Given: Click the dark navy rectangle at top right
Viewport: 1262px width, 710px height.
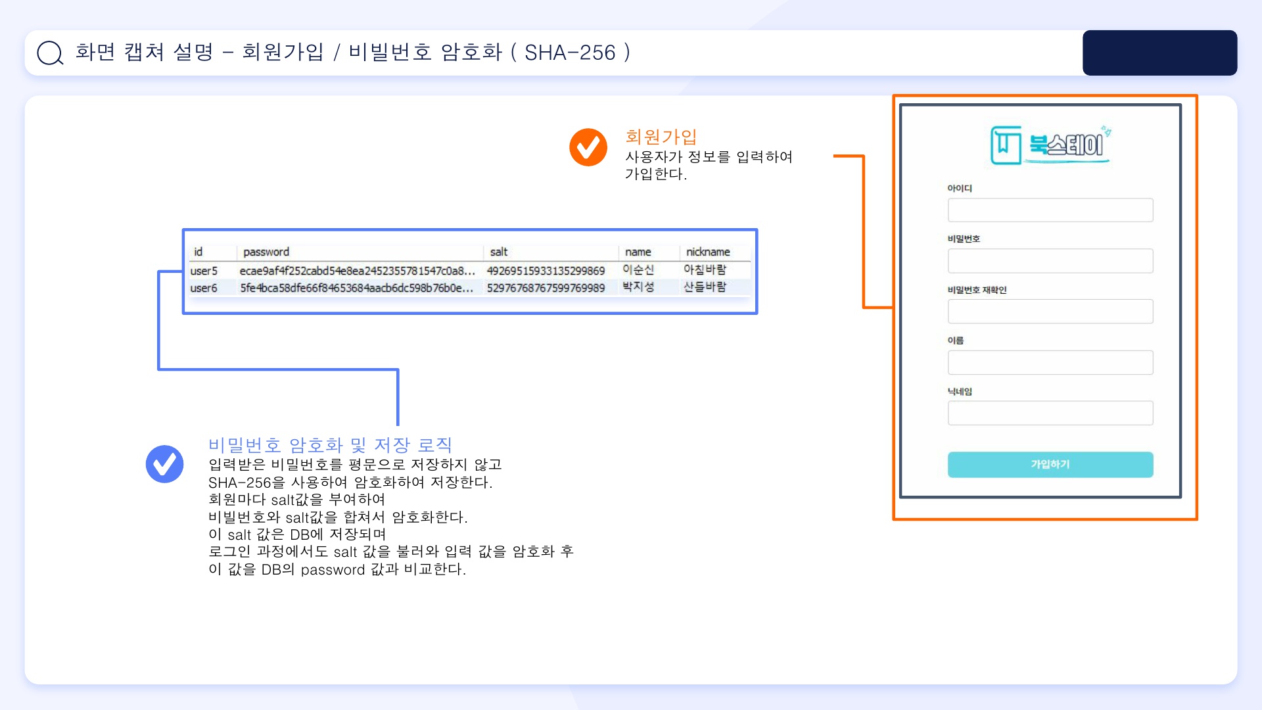Looking at the screenshot, I should [x=1159, y=53].
